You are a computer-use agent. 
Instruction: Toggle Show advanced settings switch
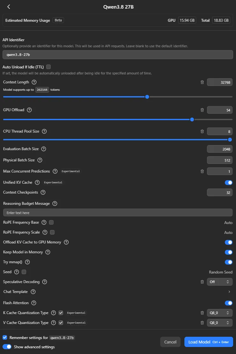click(7, 347)
